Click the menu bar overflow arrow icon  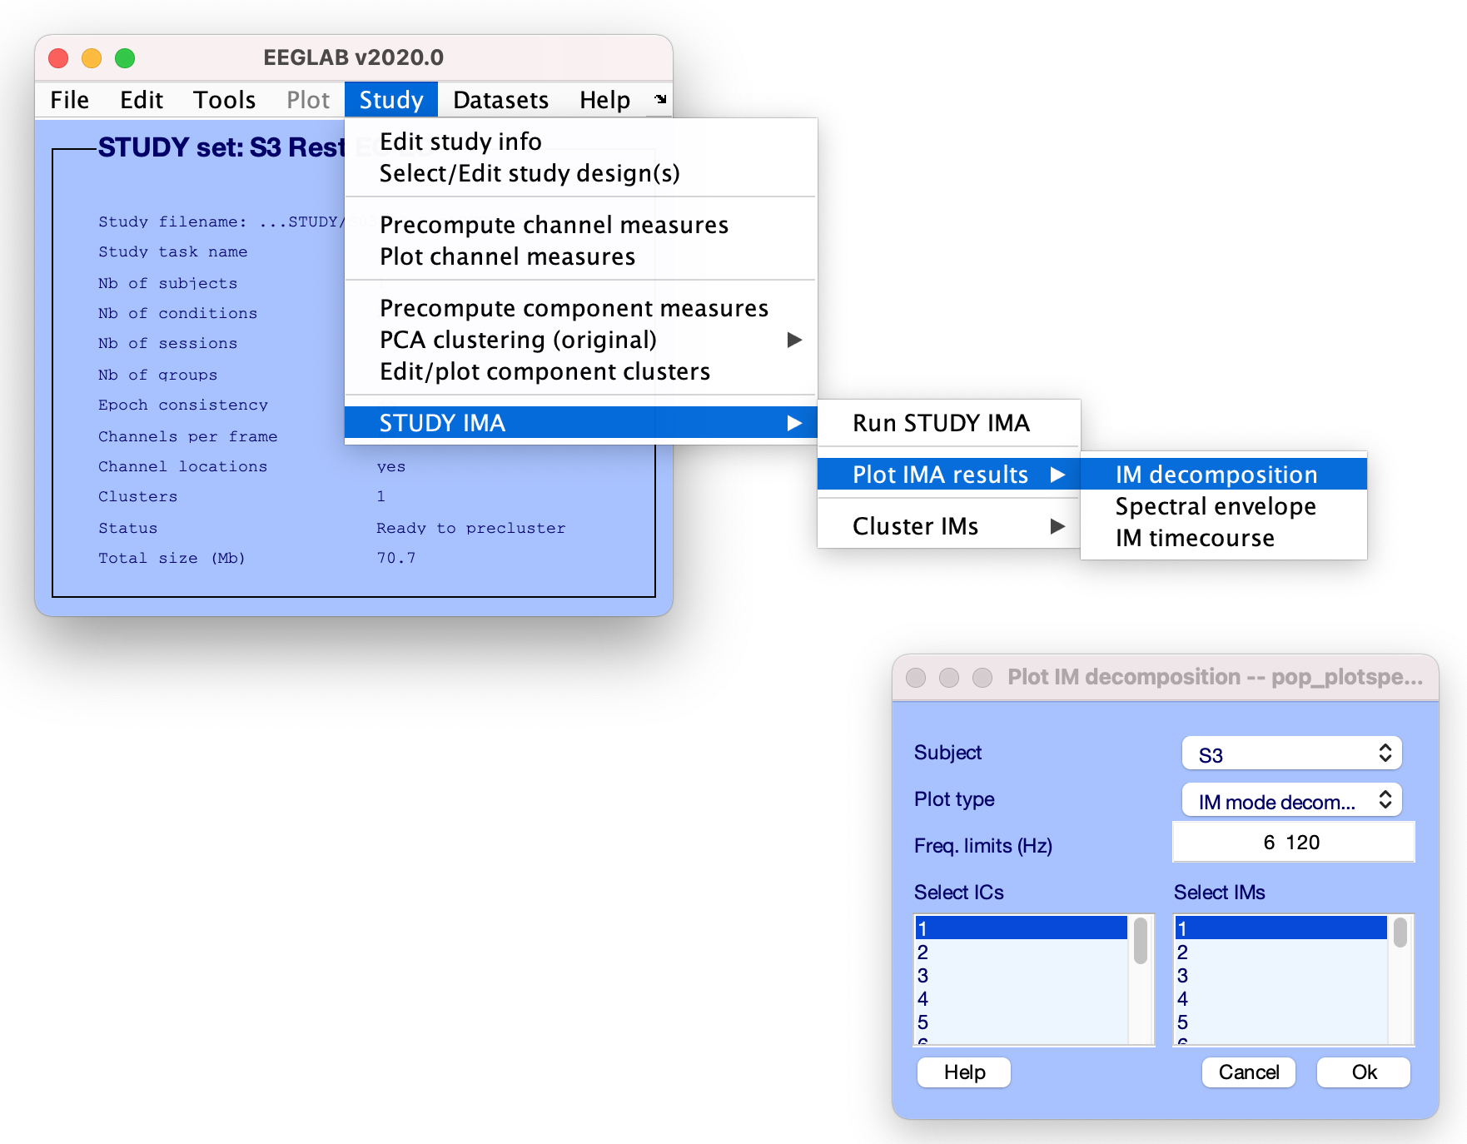pyautogui.click(x=660, y=100)
